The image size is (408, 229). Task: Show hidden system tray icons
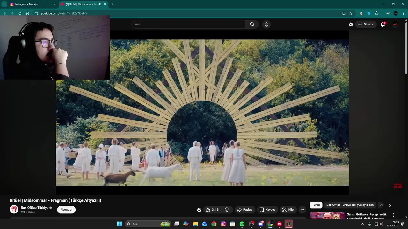point(362,224)
